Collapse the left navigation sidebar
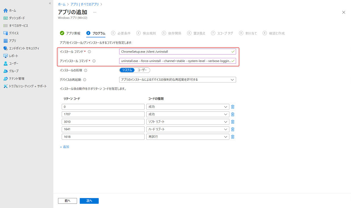The image size is (351, 208). (50, 3)
